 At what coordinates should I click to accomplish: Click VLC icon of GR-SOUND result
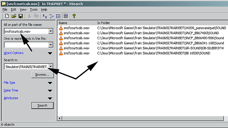pyautogui.click(x=61, y=48)
